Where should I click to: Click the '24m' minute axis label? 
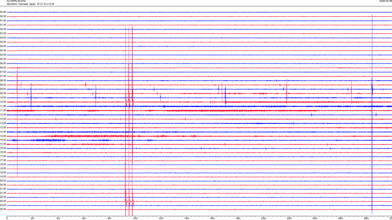point(315,218)
